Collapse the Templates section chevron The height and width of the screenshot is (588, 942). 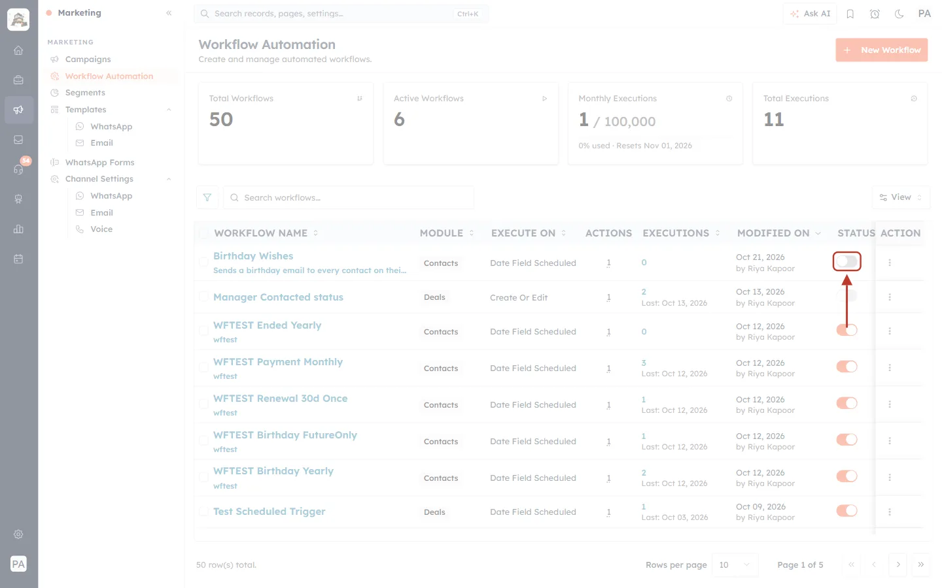(x=169, y=110)
